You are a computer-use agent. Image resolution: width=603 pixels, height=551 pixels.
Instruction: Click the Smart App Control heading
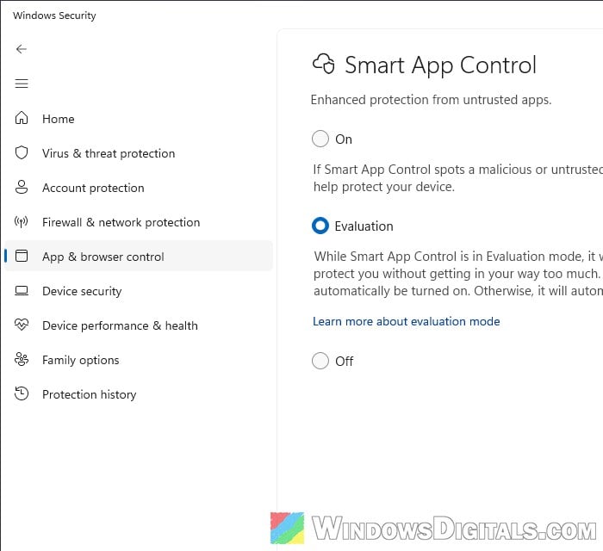[x=440, y=65]
